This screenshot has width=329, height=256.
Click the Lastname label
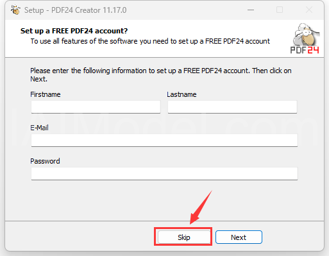click(x=181, y=94)
